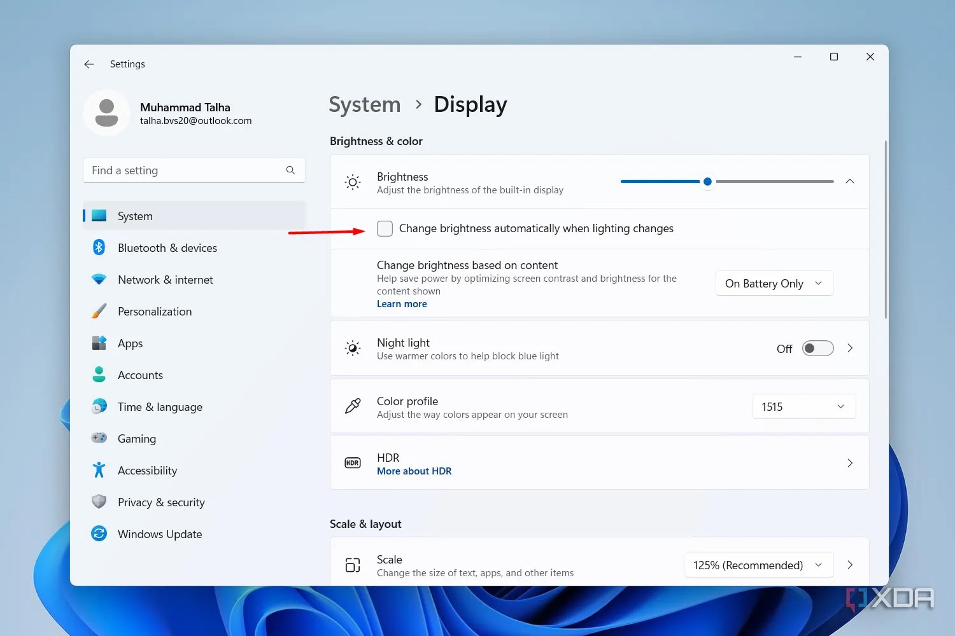Open Windows Update from the sidebar
This screenshot has width=955, height=636.
coord(159,534)
